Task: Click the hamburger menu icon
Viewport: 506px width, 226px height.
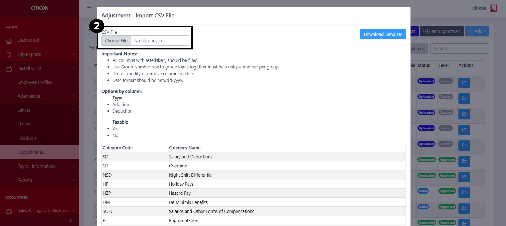Action: click(x=89, y=8)
